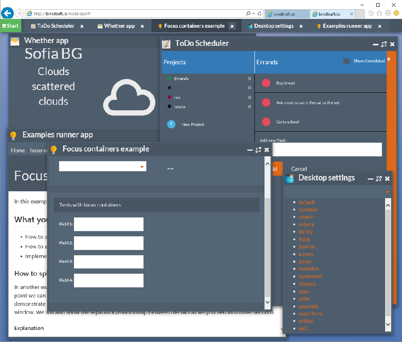
Task: Toggle the Show Completed checkbox
Action: [347, 61]
